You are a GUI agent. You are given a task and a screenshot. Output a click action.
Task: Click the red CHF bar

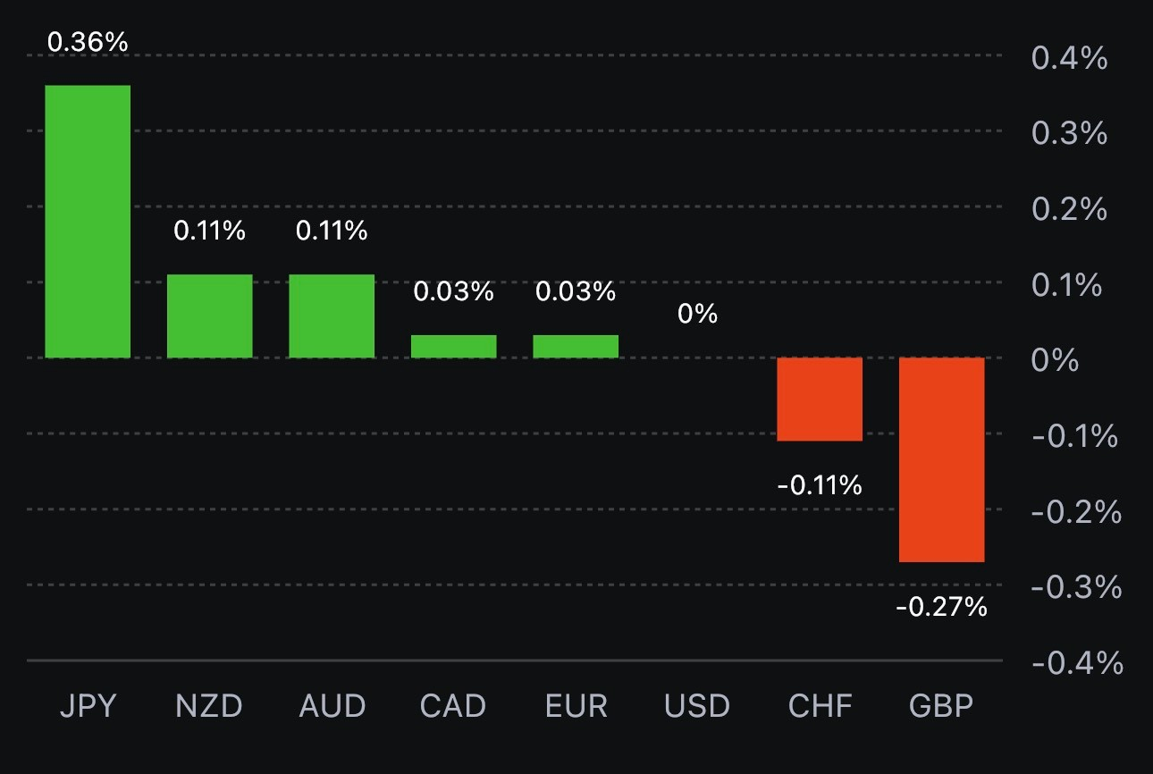[x=820, y=399]
